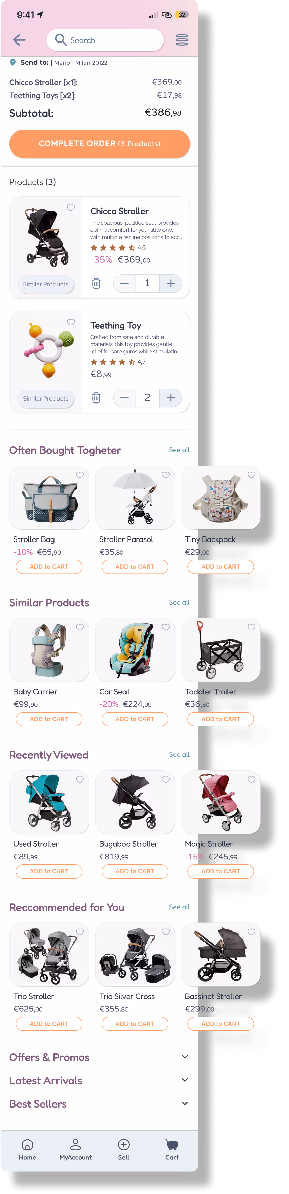The height and width of the screenshot is (1194, 289).
Task: Favorite the Chicco Stroller heart
Action: point(71,207)
